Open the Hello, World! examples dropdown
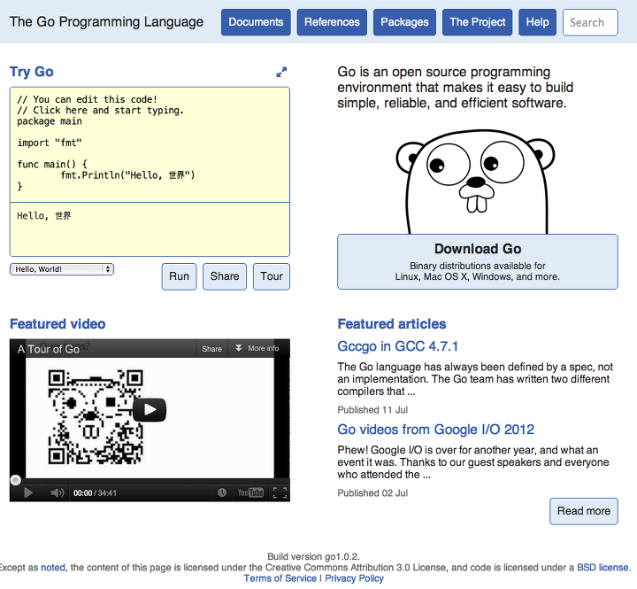The width and height of the screenshot is (637, 589). click(x=62, y=269)
